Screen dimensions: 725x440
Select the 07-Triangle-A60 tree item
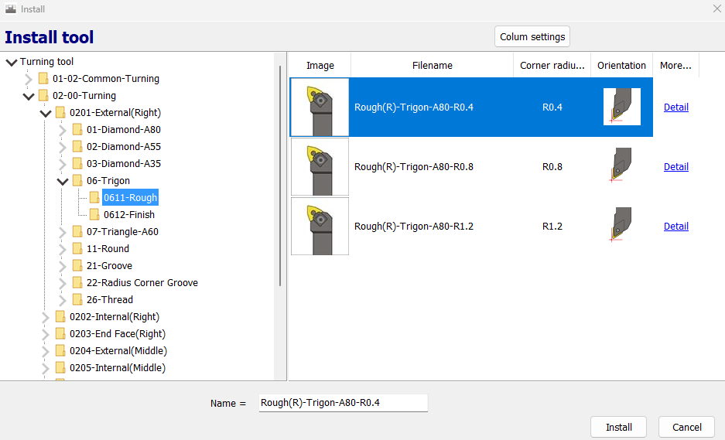point(122,231)
